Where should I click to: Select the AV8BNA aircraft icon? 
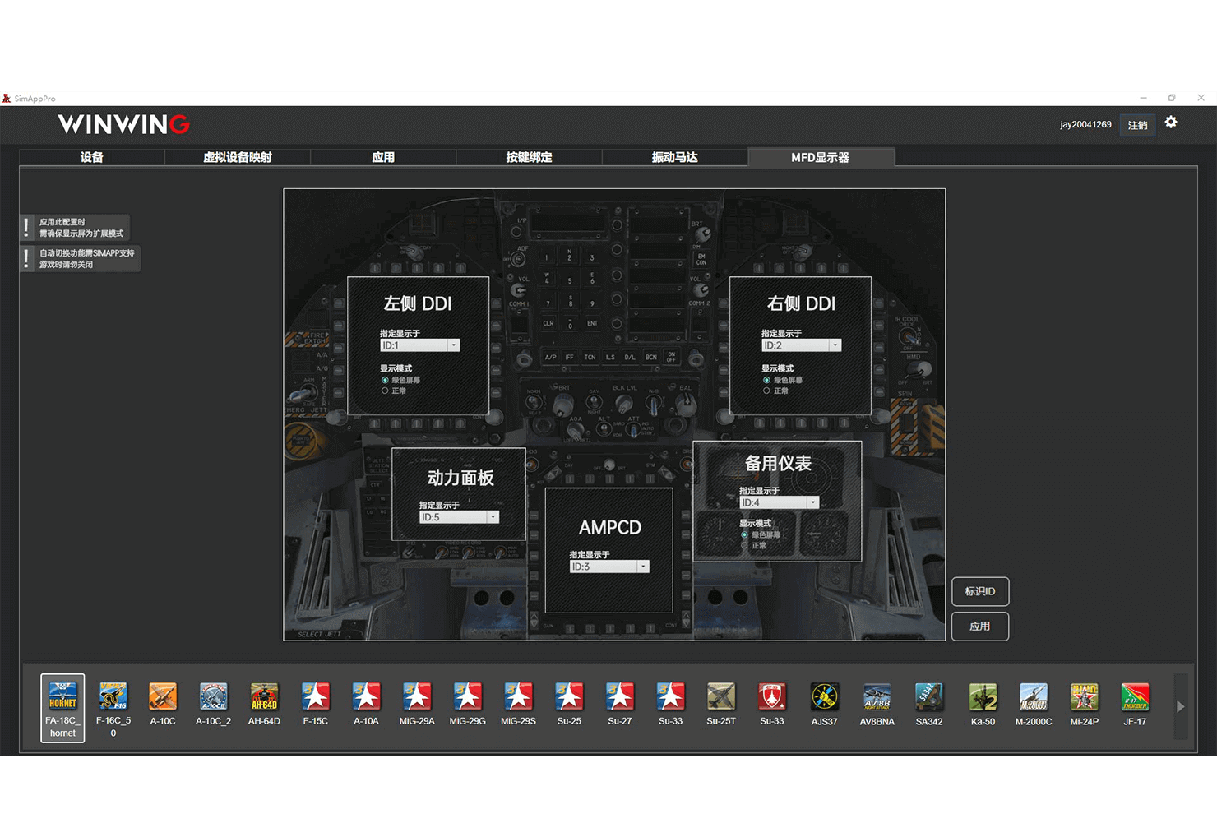(877, 697)
